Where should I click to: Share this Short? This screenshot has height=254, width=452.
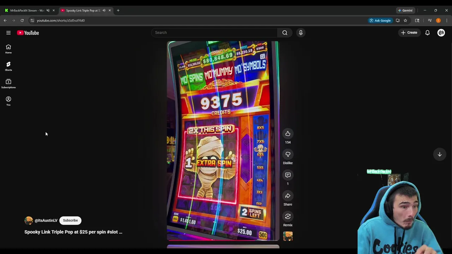tap(288, 196)
